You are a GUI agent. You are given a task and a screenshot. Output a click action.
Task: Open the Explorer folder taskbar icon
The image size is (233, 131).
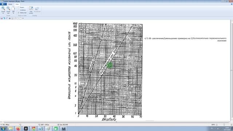click(x=11, y=128)
